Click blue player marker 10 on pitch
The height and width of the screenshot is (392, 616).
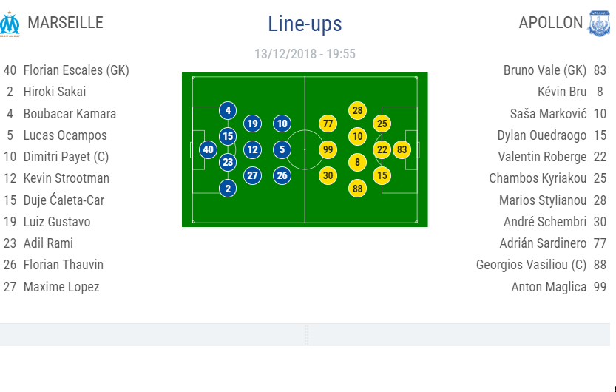coord(282,124)
